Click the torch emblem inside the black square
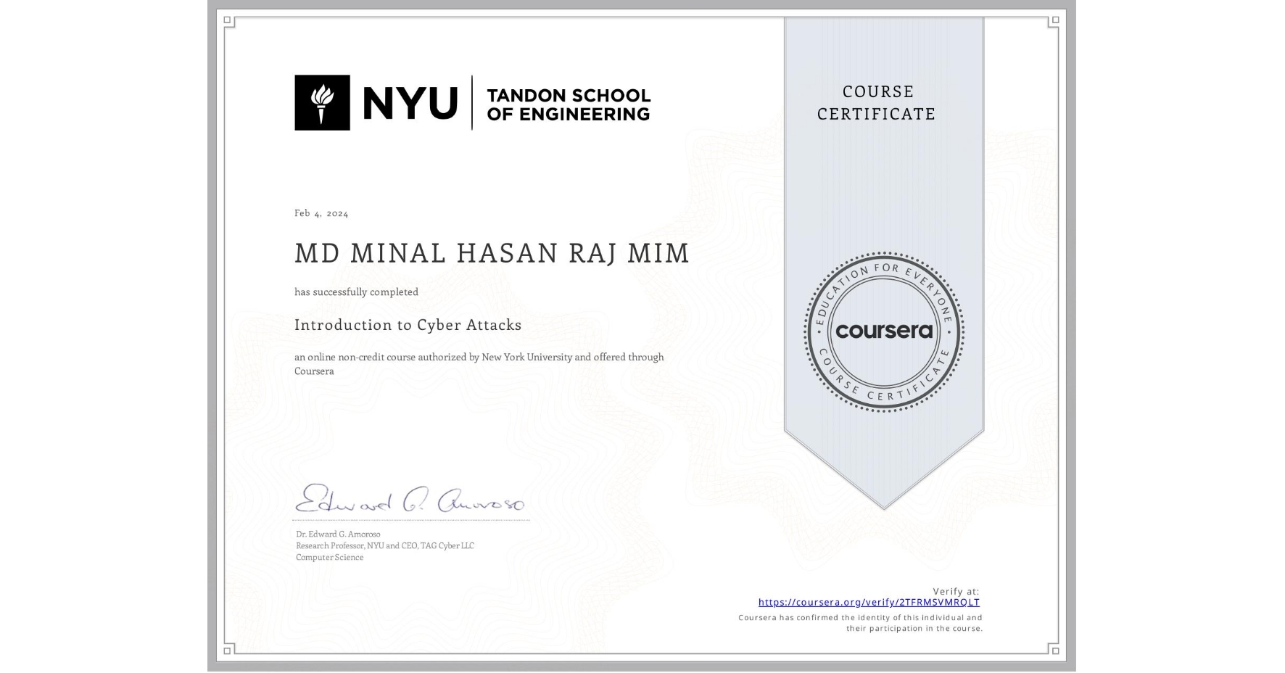 point(321,102)
